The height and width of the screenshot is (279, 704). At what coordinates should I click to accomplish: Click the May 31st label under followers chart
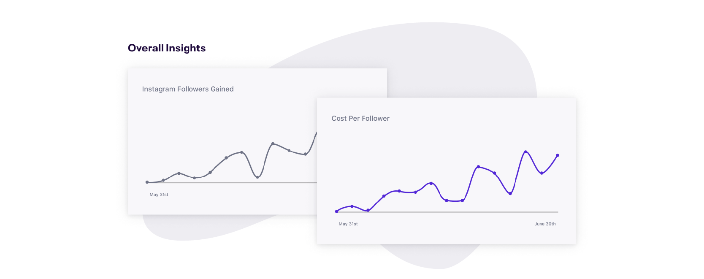(x=159, y=195)
